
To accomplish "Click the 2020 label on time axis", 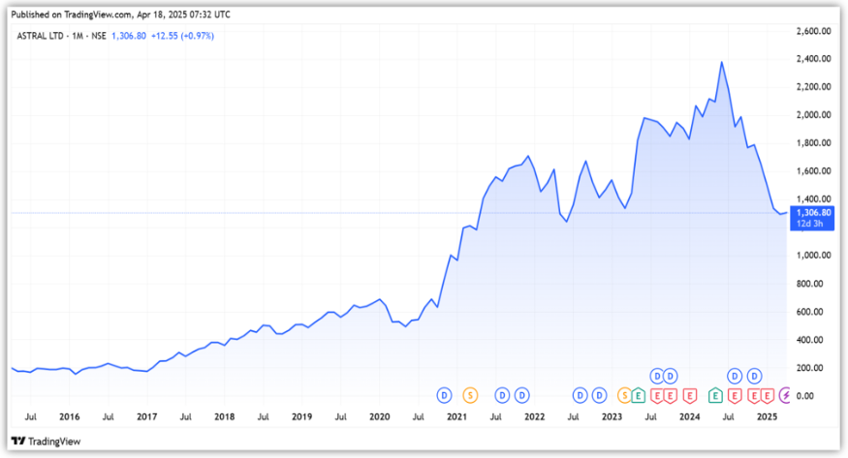I will 379,417.
